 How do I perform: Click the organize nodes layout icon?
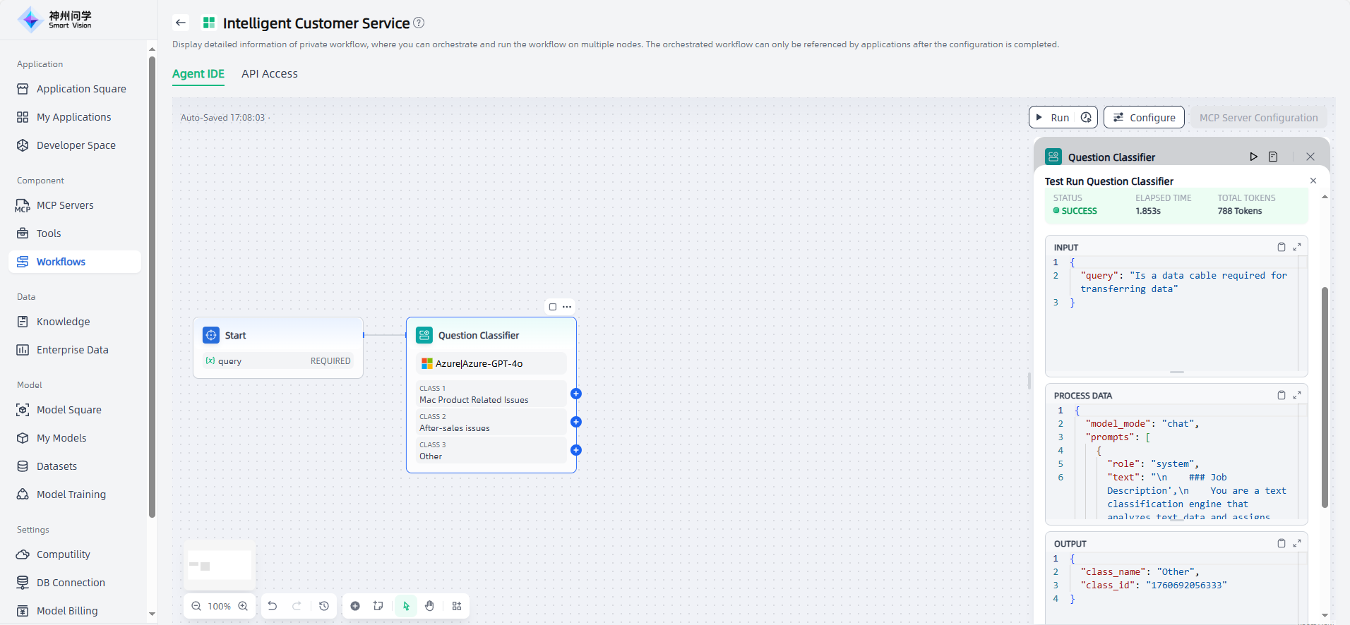pyautogui.click(x=457, y=606)
